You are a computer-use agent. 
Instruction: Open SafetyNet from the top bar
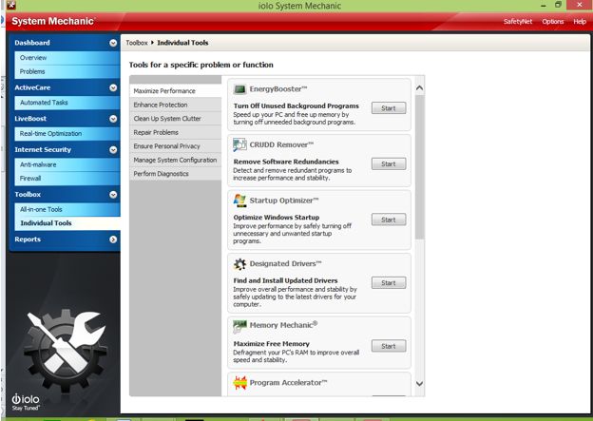coord(518,22)
